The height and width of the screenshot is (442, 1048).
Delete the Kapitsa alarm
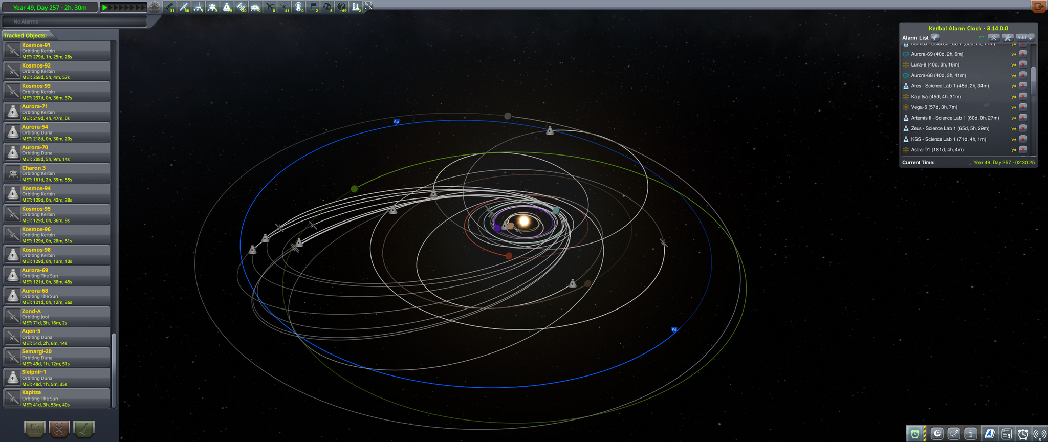(1023, 97)
